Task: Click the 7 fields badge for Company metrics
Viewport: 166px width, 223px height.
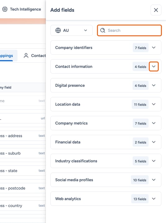Action: (141, 123)
